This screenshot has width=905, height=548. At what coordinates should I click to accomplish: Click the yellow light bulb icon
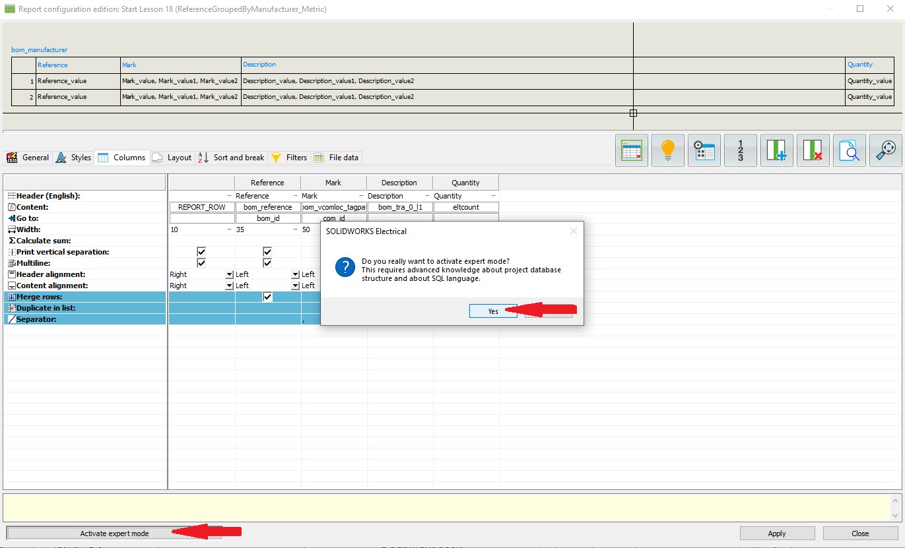(x=667, y=150)
